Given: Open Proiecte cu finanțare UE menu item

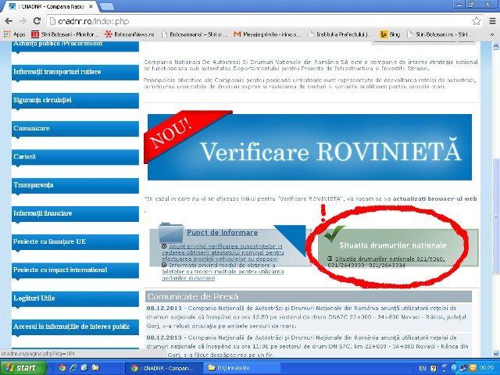Looking at the screenshot, I should point(50,241).
